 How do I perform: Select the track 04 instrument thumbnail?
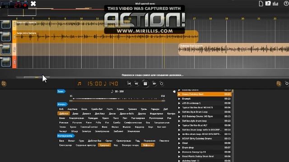6,62
